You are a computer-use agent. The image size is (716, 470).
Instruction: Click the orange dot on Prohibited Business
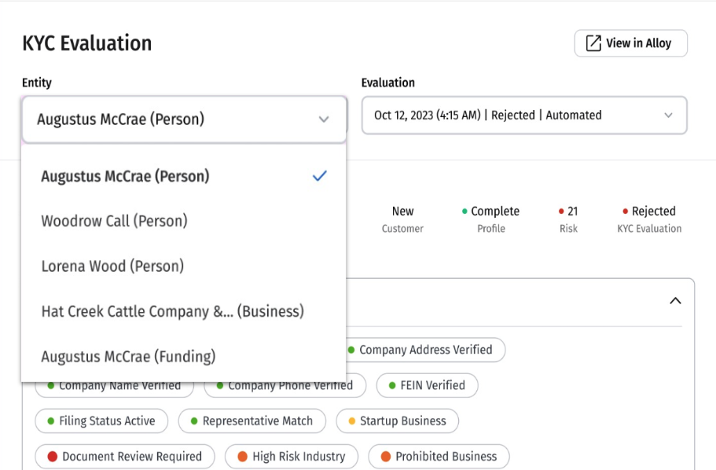385,457
